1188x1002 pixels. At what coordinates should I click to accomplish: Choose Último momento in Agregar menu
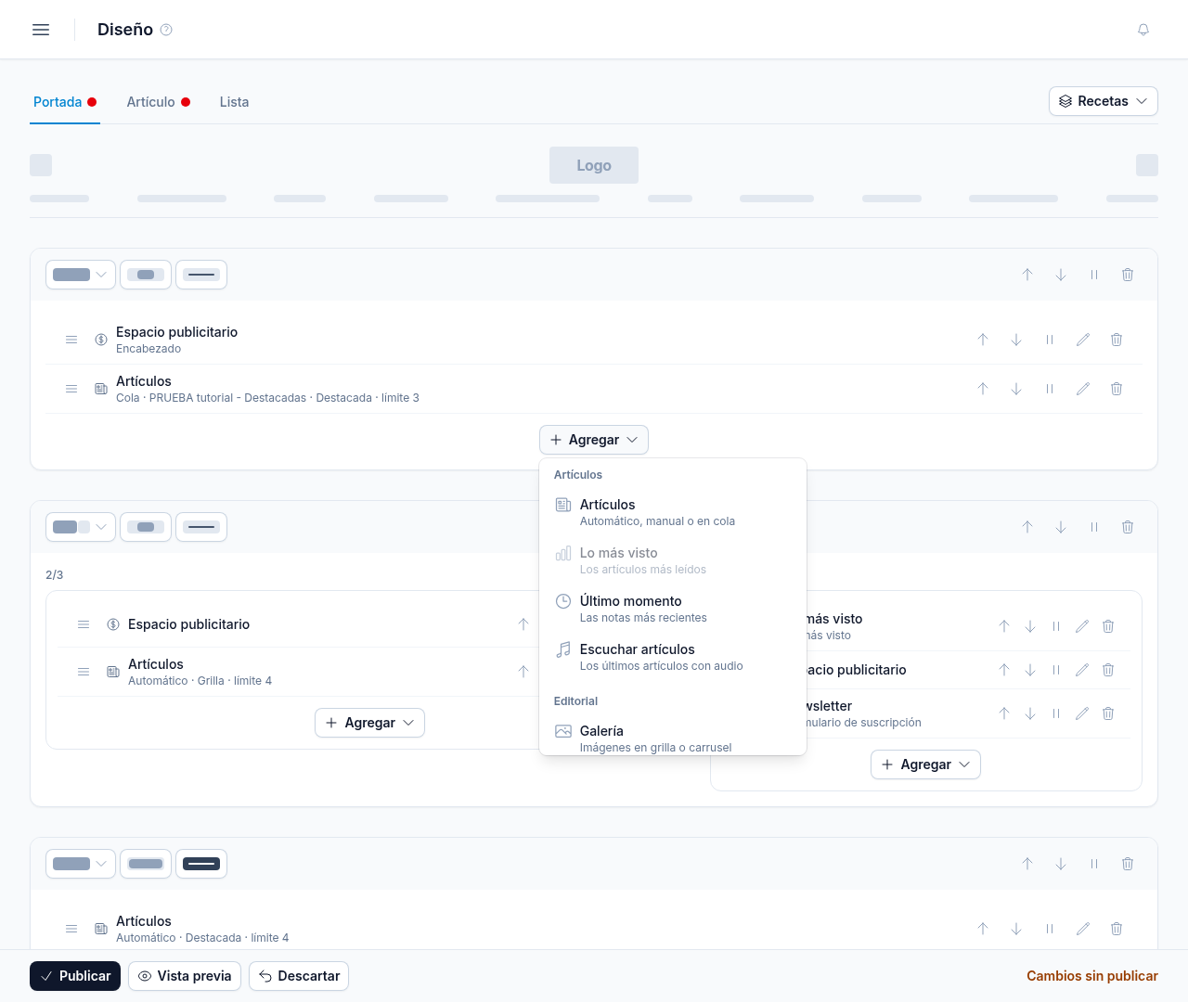click(673, 609)
